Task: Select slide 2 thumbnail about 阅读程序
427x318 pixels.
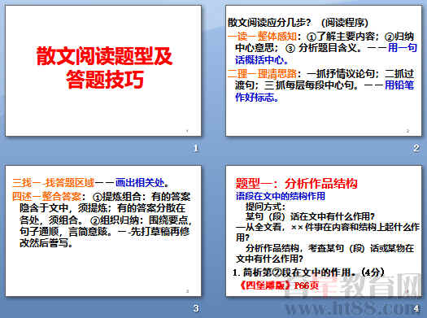Action: coord(324,71)
